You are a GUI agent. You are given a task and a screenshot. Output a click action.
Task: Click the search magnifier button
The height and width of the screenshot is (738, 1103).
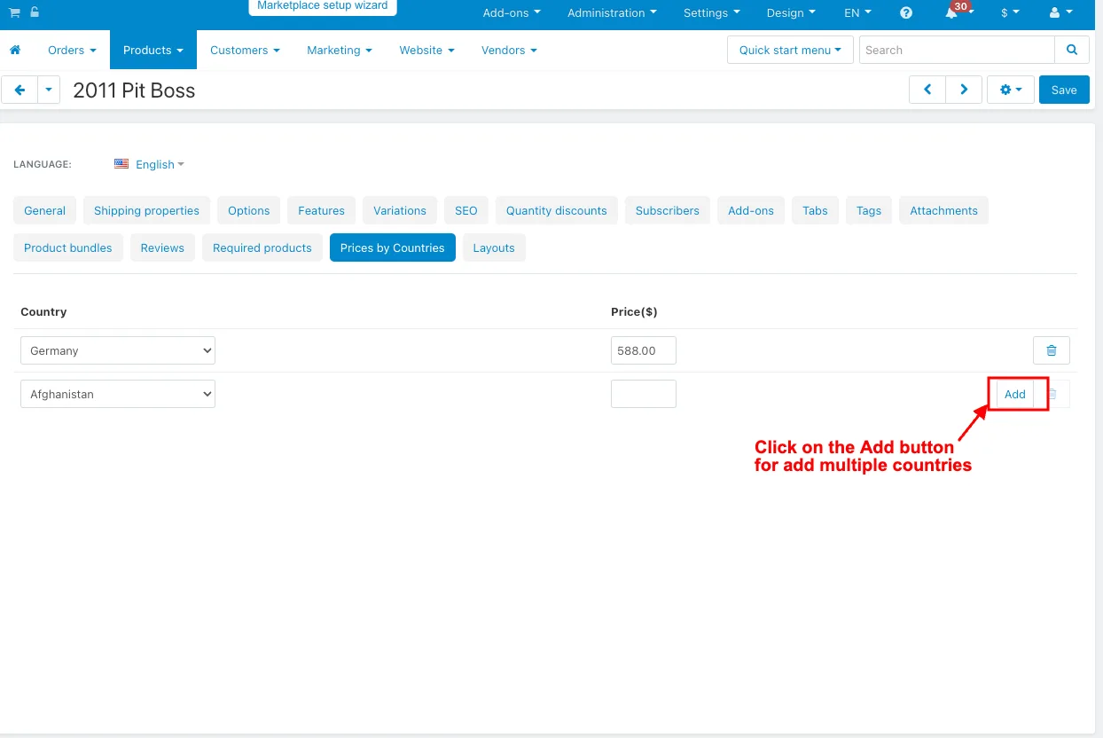click(x=1072, y=50)
